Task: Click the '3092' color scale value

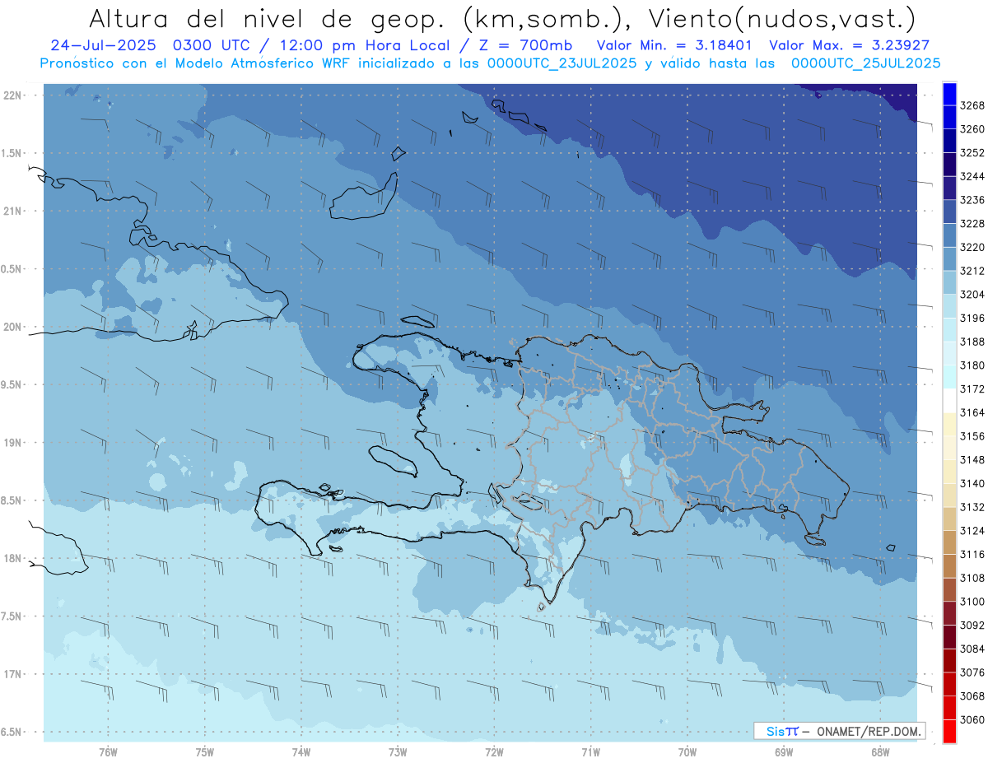Action: pos(972,626)
